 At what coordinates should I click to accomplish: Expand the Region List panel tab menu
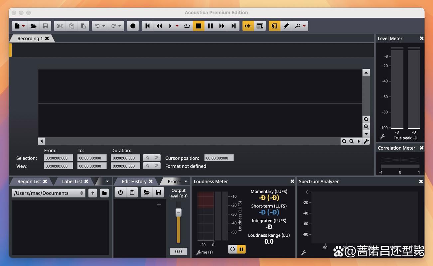point(107,182)
